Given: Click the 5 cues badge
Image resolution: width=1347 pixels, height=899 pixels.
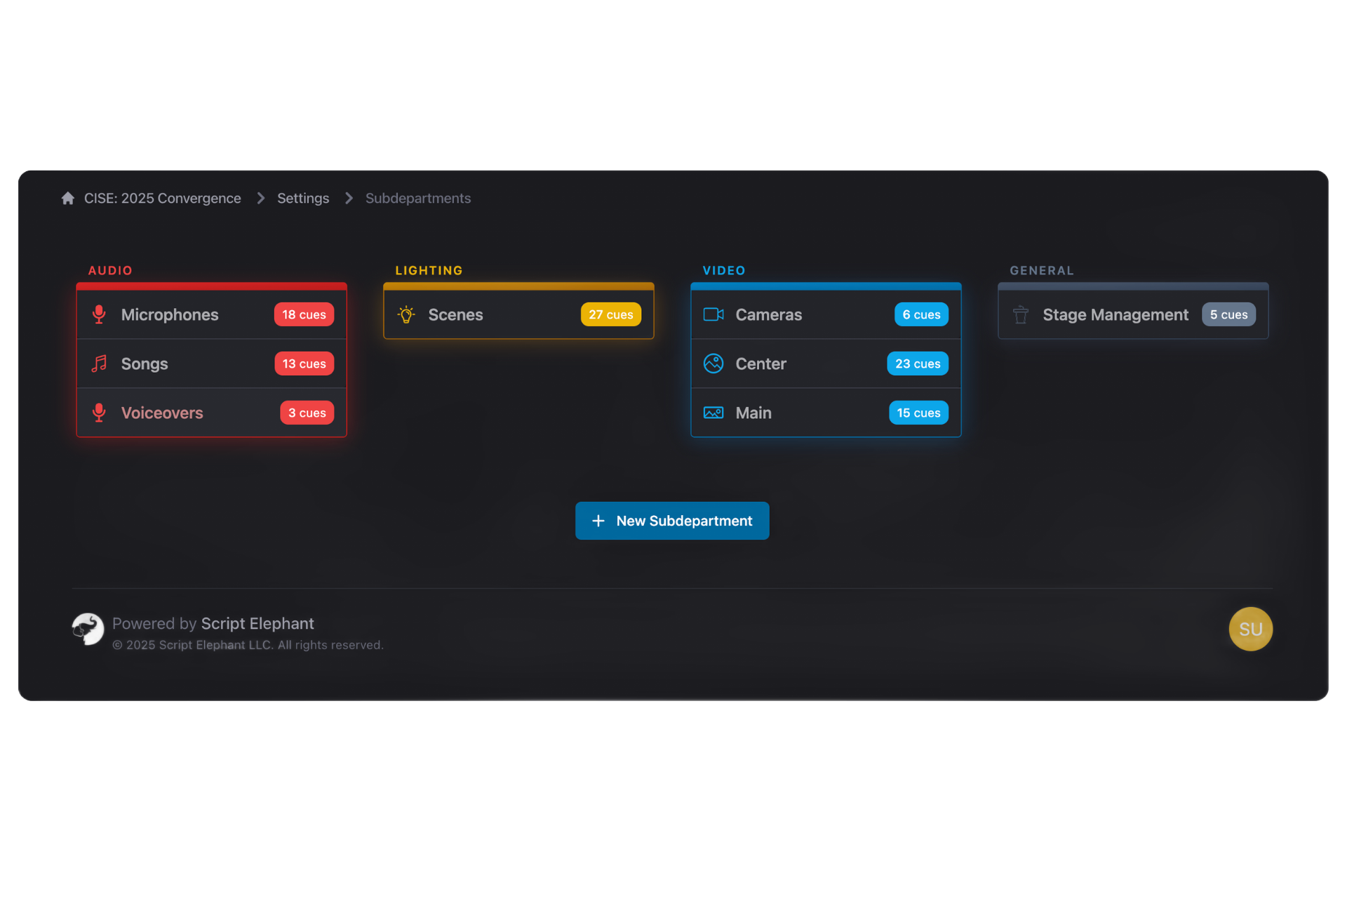Looking at the screenshot, I should (1228, 314).
